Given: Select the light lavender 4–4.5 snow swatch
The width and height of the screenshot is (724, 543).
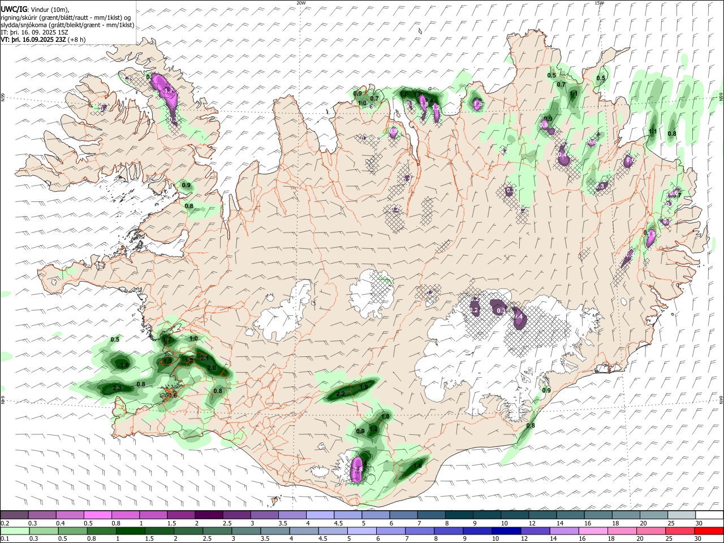Looking at the screenshot, I should pos(319,515).
